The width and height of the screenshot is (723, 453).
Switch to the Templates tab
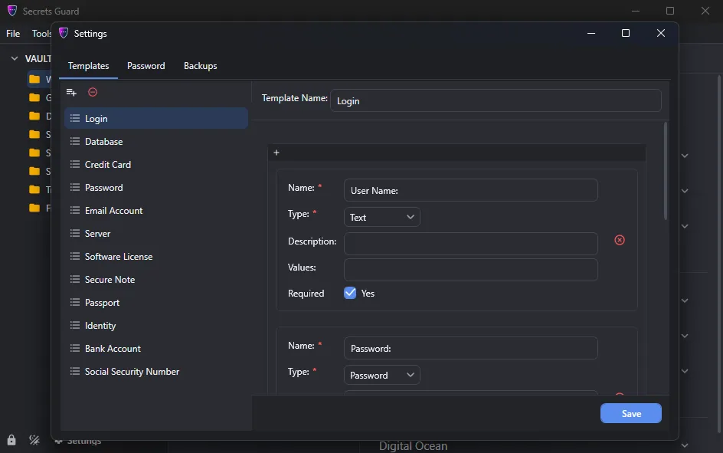[x=89, y=66]
